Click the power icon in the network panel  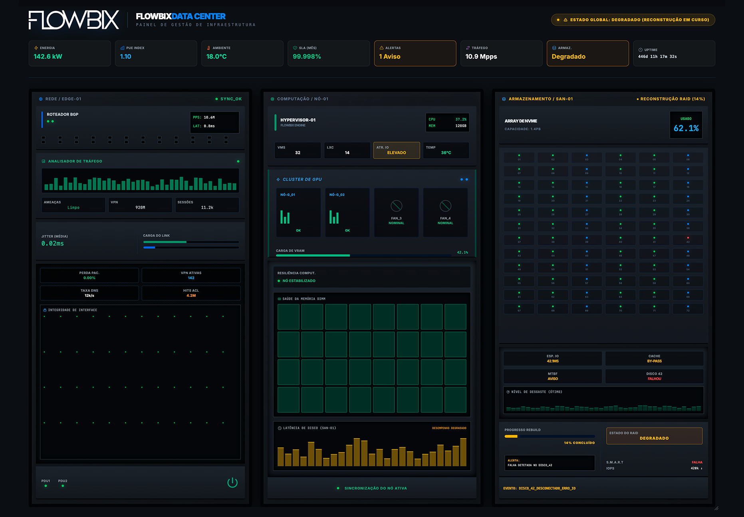[232, 483]
